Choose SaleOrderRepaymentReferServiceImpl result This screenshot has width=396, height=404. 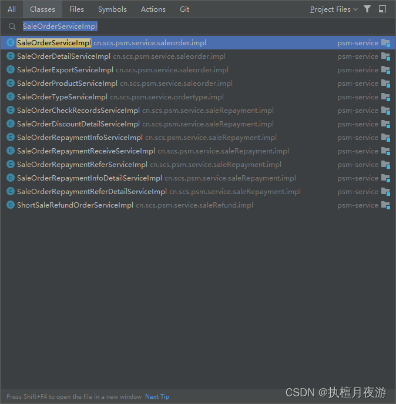198,165
